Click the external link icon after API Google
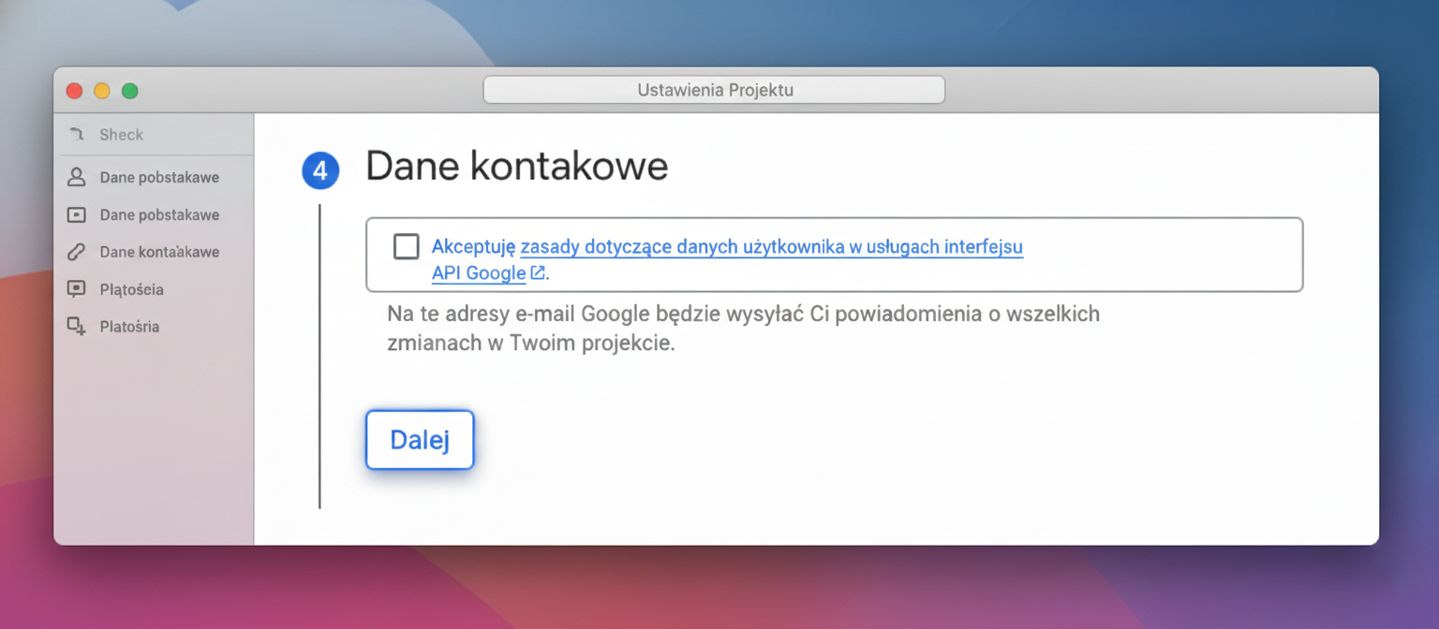 538,273
